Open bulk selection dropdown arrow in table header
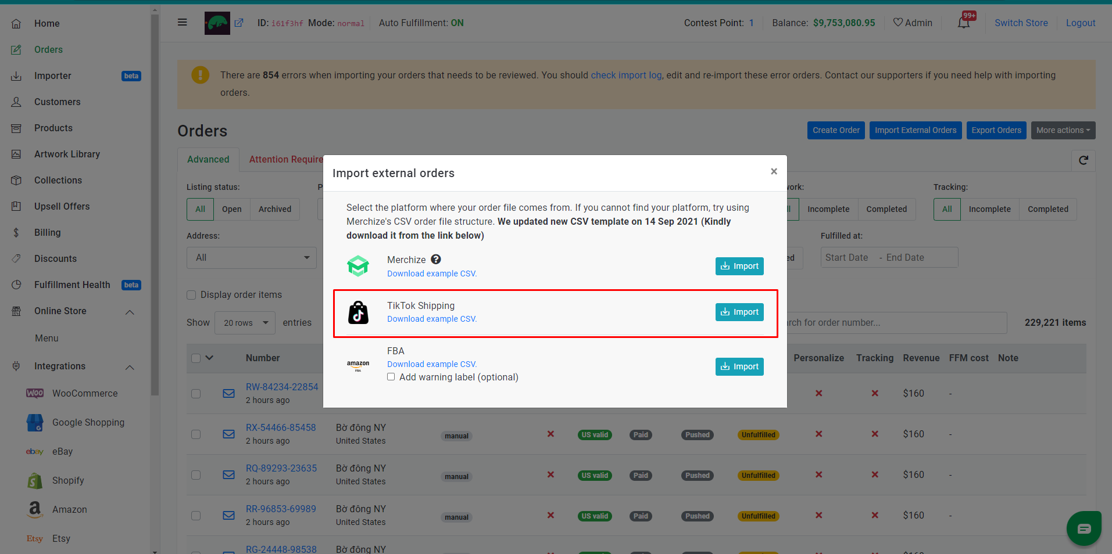Image resolution: width=1112 pixels, height=554 pixels. 210,358
